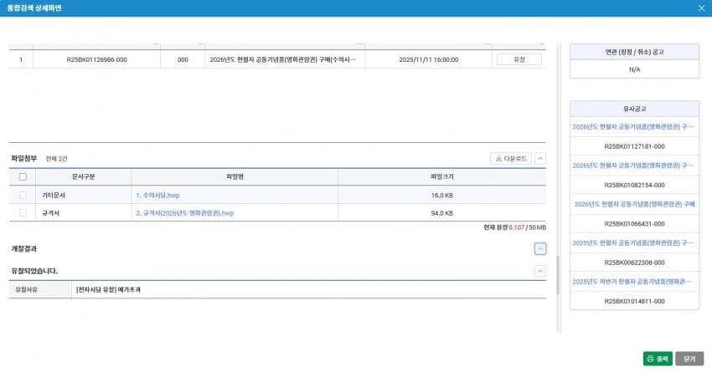Open the similar notice above R25BK00622308-000
Viewport: 712px width, 372px height.
coord(633,242)
